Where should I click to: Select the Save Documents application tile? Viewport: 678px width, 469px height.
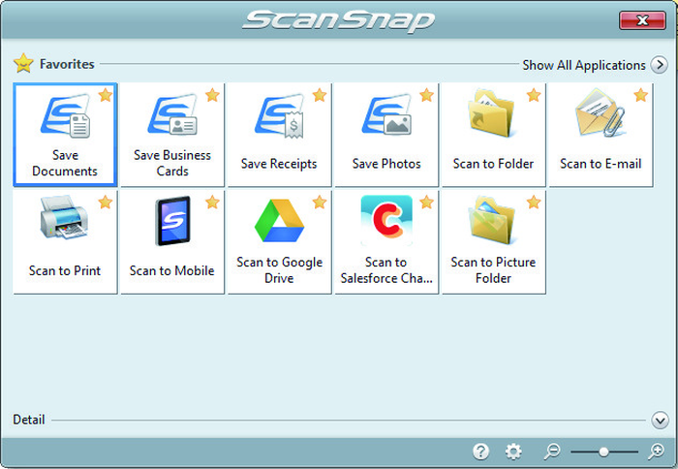[x=65, y=135]
